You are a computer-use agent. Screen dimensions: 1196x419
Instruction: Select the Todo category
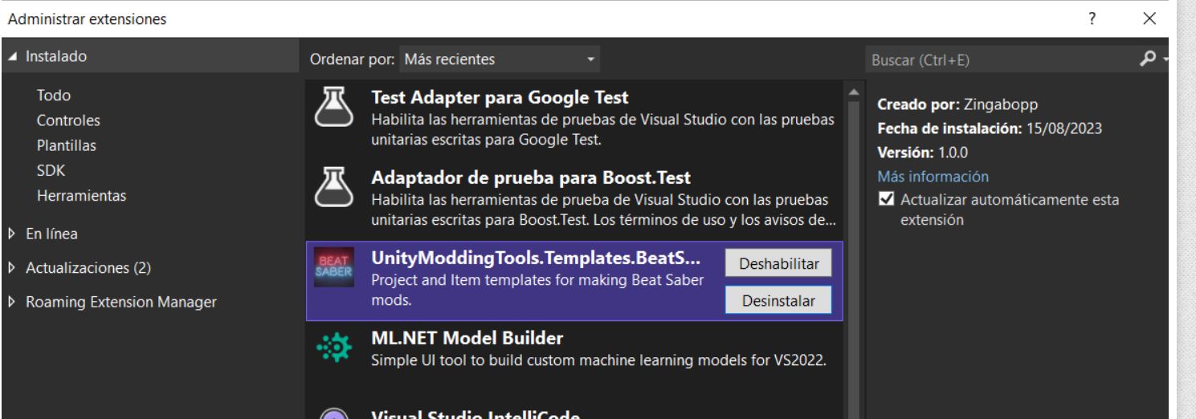pyautogui.click(x=53, y=96)
